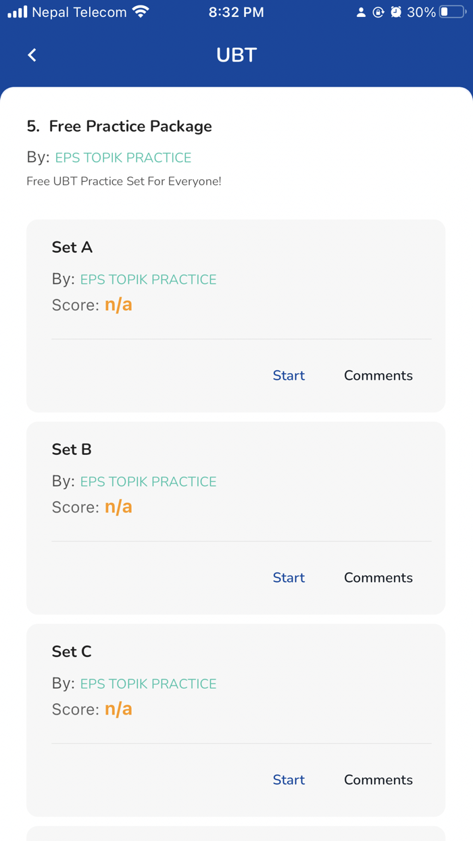Tap the back arrow in UBT header
Viewport: 473px width, 841px height.
(x=31, y=55)
